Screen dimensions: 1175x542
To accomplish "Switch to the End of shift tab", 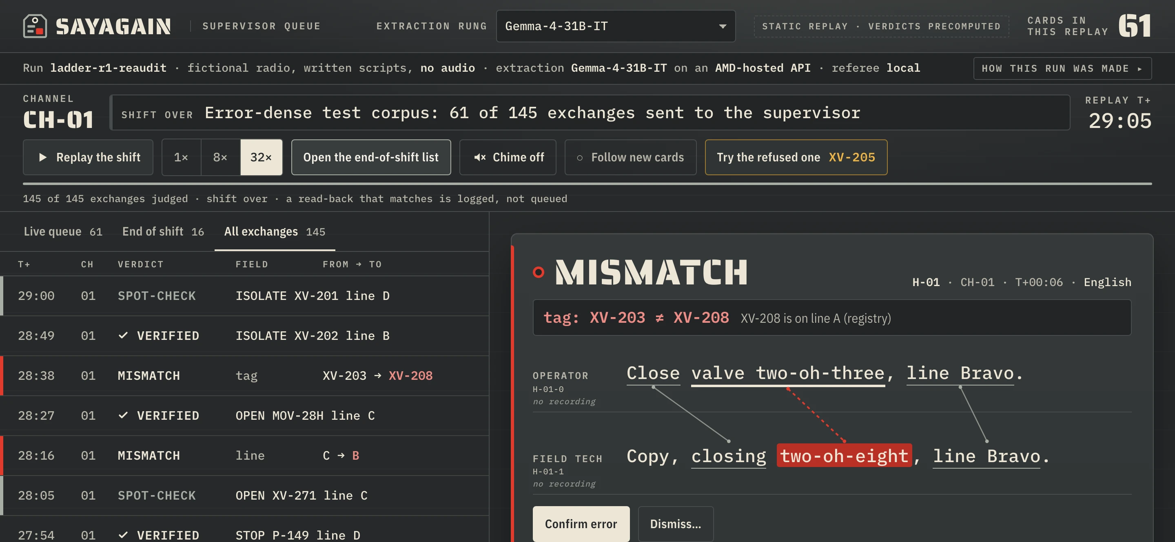I will point(163,231).
